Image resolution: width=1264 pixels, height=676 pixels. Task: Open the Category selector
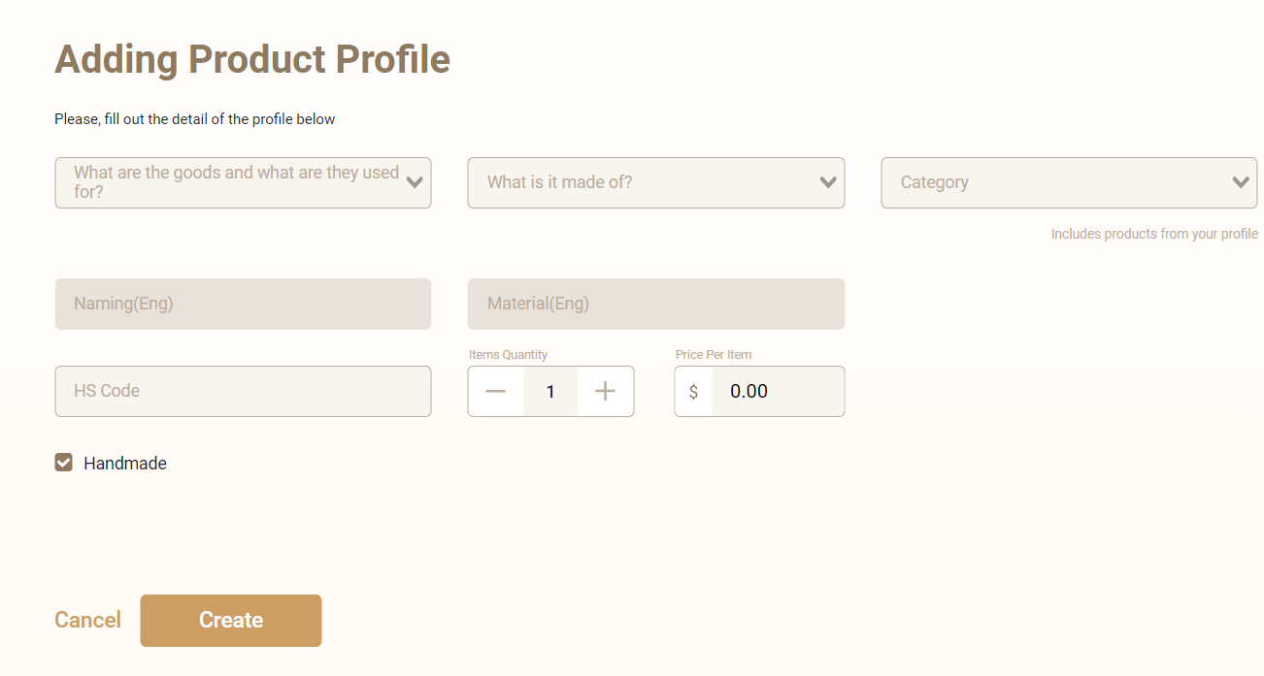1069,182
